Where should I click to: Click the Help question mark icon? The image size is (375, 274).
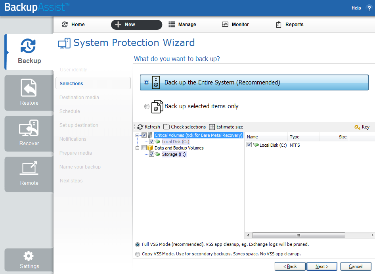(369, 8)
